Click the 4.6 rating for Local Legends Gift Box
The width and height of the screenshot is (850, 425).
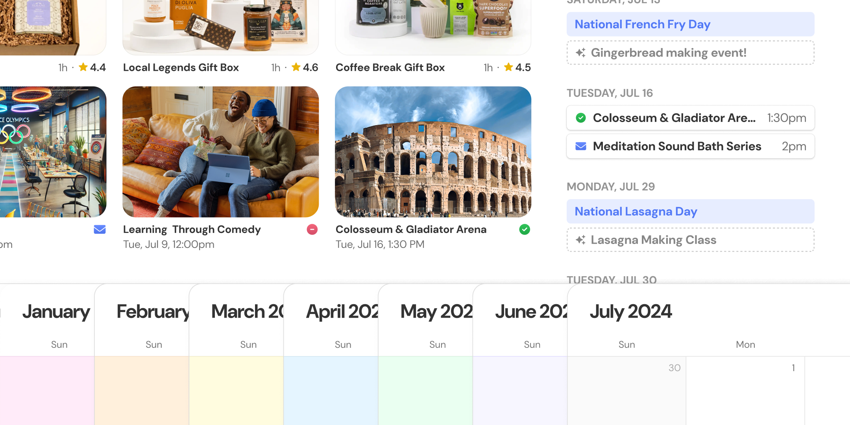tap(310, 67)
